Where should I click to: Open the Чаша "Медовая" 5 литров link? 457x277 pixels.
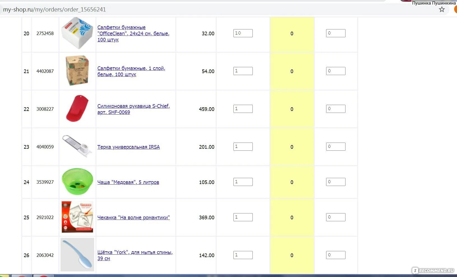(128, 182)
